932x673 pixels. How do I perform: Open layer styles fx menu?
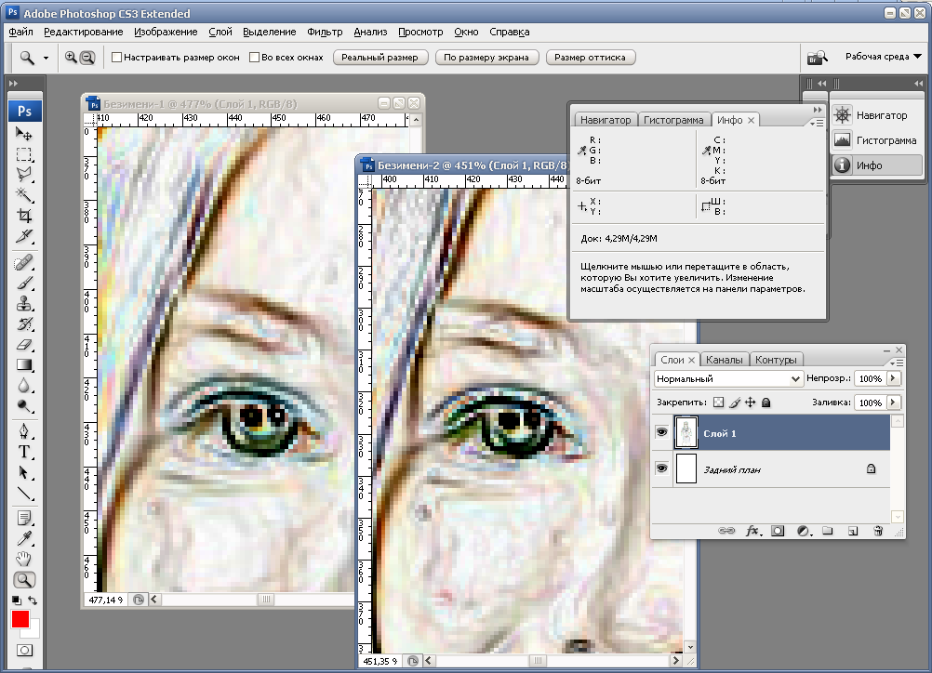[x=753, y=531]
